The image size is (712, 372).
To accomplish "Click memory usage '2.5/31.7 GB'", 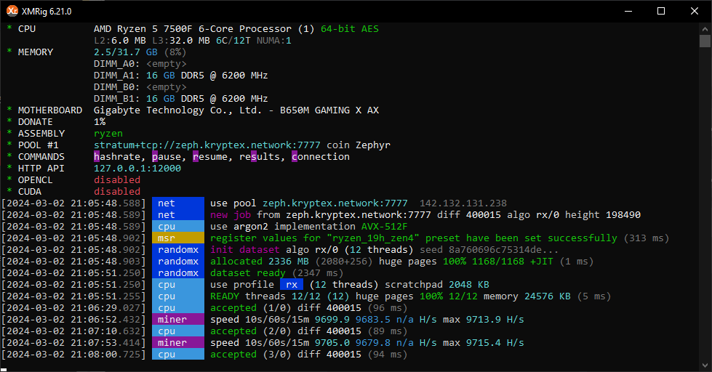I will 126,52.
